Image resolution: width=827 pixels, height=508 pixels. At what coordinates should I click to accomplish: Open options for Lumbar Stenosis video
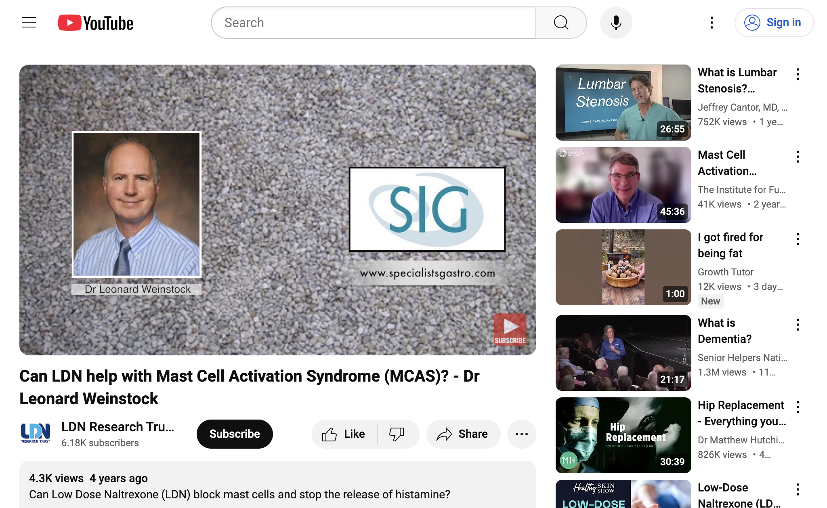798,74
